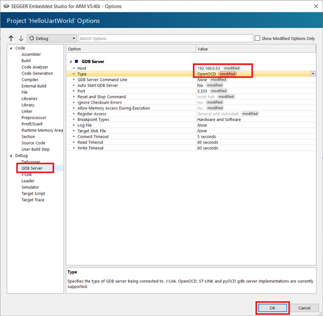This screenshot has height=316, width=323.
Task: Collapse the Code tree group
Action: (11, 48)
